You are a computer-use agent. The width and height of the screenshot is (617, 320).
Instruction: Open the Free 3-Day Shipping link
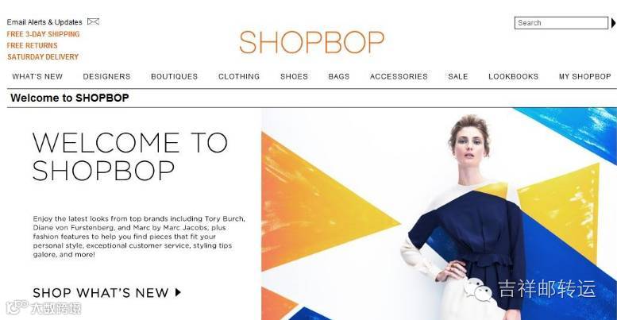44,34
